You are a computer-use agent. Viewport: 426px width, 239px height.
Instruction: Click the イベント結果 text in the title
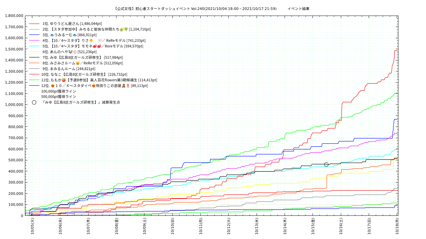coord(298,9)
